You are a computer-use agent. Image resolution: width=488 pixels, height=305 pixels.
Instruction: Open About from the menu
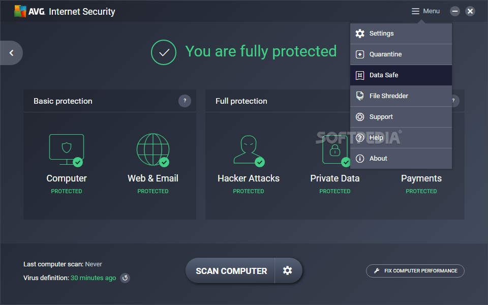coord(401,159)
